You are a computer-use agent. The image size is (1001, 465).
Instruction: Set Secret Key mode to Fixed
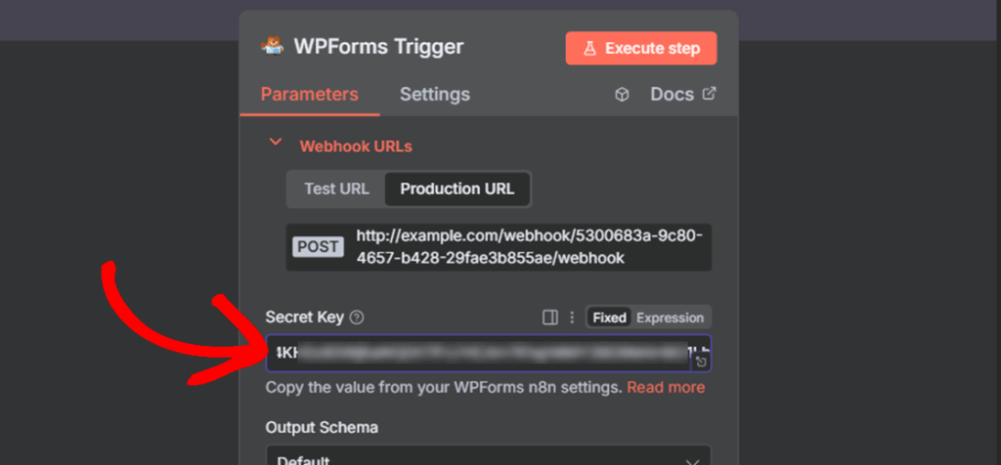coord(609,317)
